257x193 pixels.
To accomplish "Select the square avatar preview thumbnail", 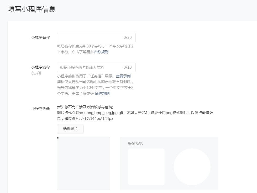I will (146, 167).
